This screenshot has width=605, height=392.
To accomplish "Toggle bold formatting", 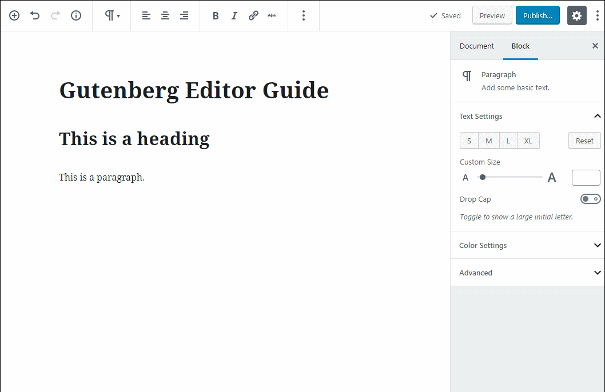I will pyautogui.click(x=216, y=16).
